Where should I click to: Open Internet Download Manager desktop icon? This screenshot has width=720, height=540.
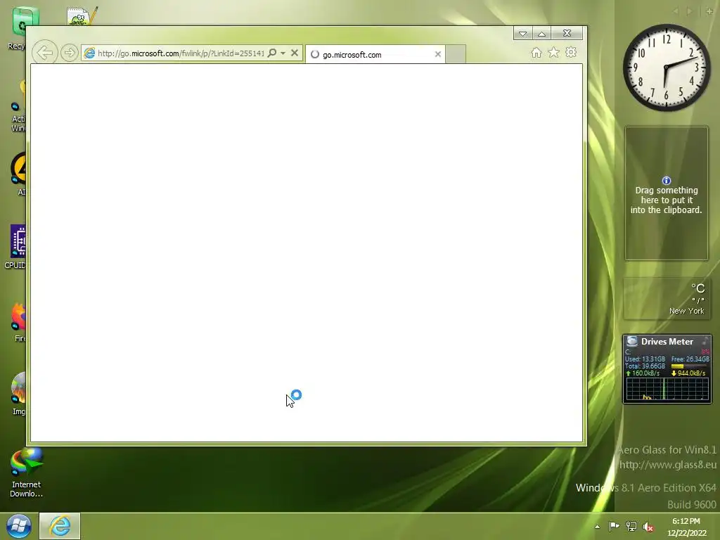coord(27,473)
